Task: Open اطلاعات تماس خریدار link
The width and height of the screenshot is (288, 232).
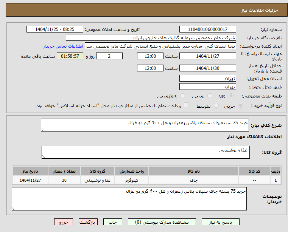Action: tap(63, 46)
